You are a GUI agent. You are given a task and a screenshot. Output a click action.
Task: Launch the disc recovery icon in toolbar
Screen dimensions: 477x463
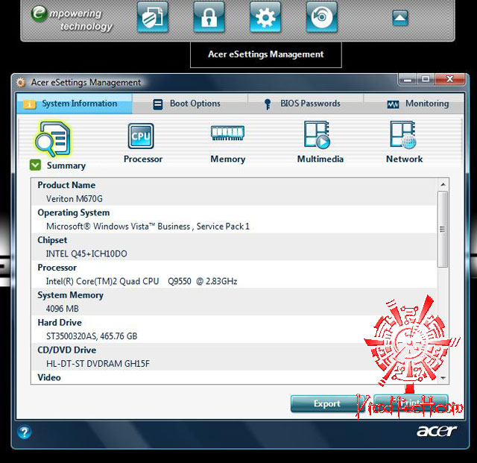pyautogui.click(x=322, y=17)
